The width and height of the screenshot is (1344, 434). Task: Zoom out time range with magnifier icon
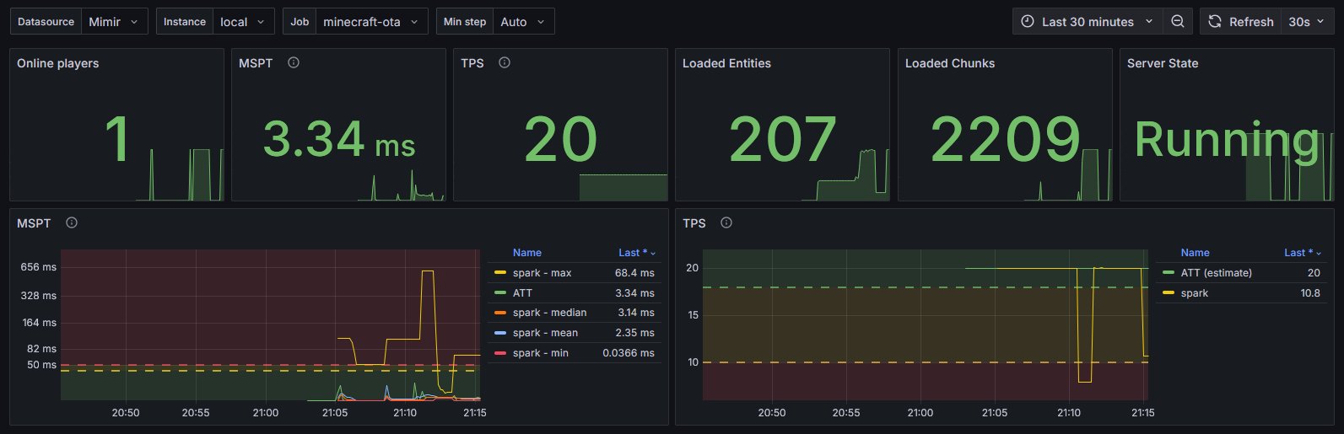click(x=1178, y=22)
